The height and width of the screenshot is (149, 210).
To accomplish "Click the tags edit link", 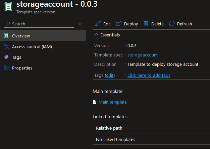I will 110,76.
